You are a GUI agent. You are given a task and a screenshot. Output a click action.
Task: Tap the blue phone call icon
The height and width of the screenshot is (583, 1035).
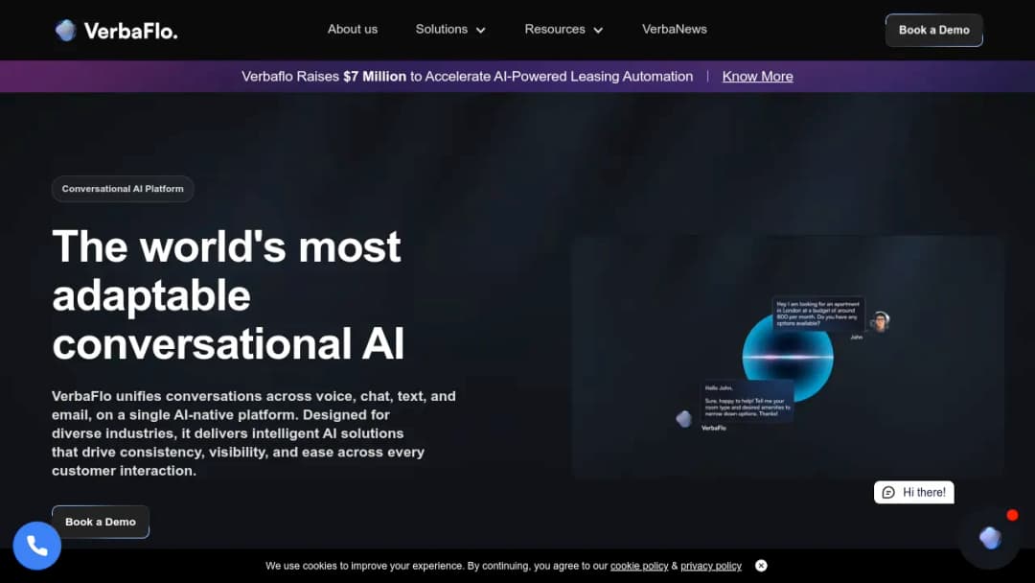coord(37,546)
